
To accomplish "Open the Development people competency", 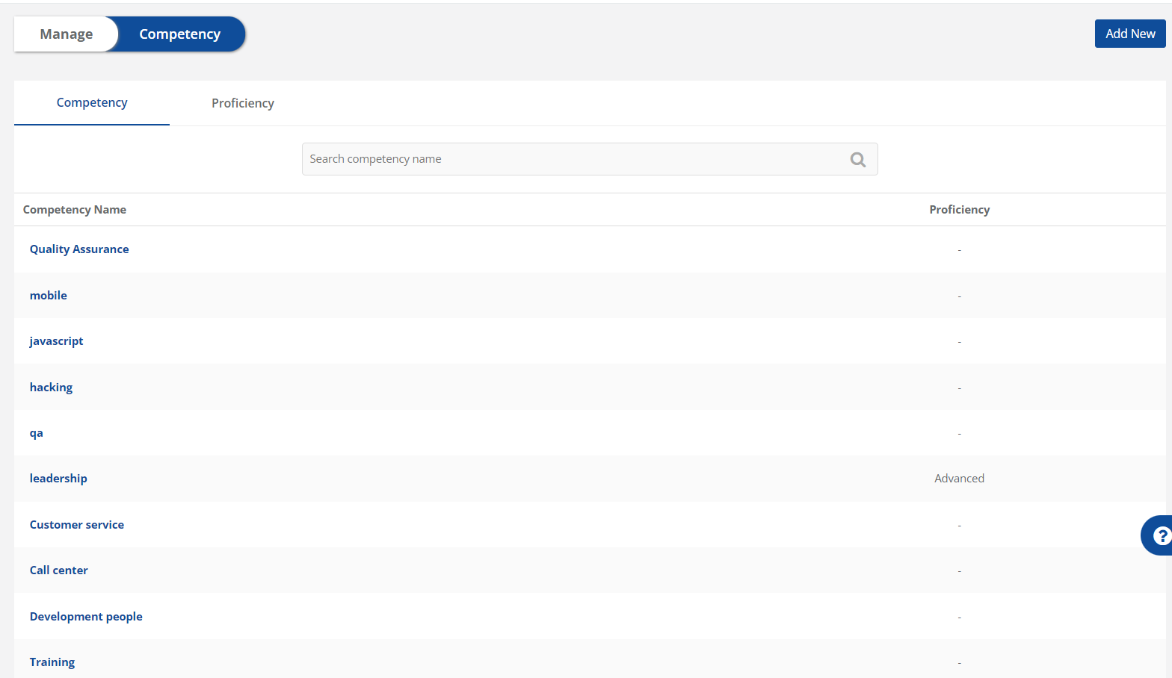I will pyautogui.click(x=86, y=617).
